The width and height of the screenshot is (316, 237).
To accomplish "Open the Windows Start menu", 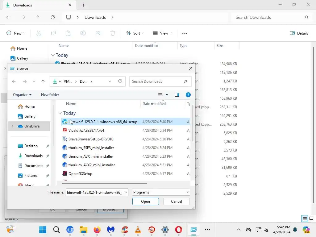I will point(43,230).
